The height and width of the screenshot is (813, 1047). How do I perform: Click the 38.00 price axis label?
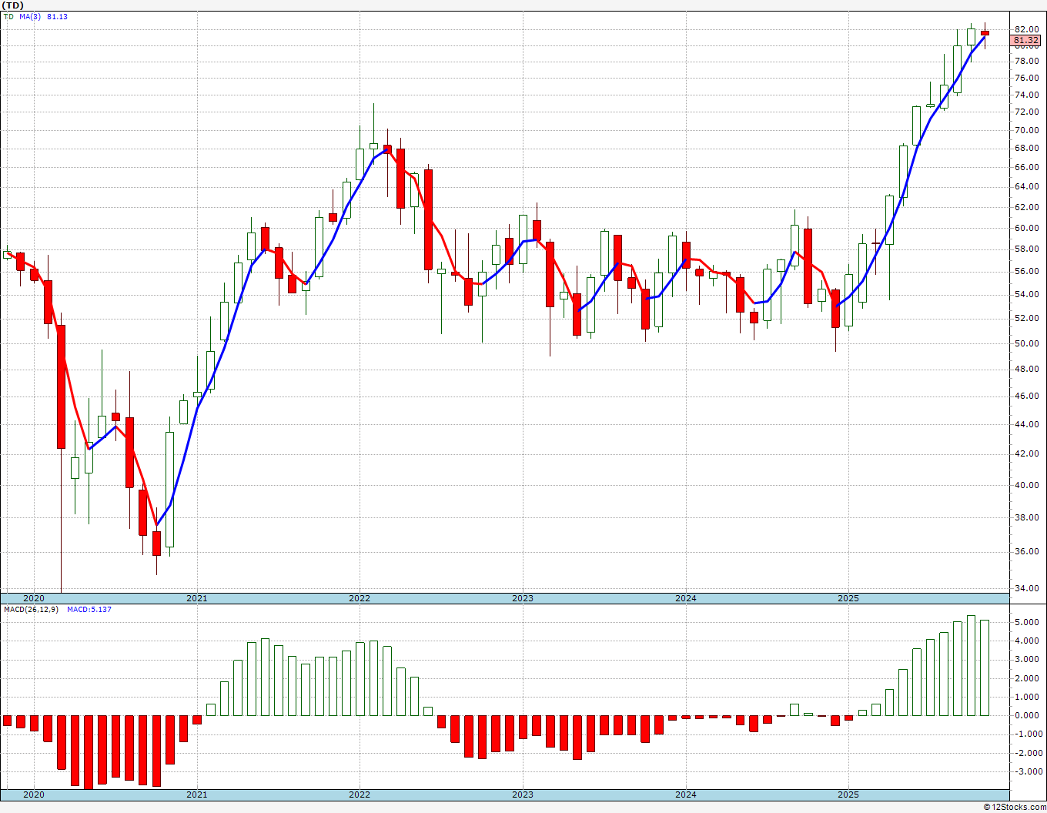1026,517
